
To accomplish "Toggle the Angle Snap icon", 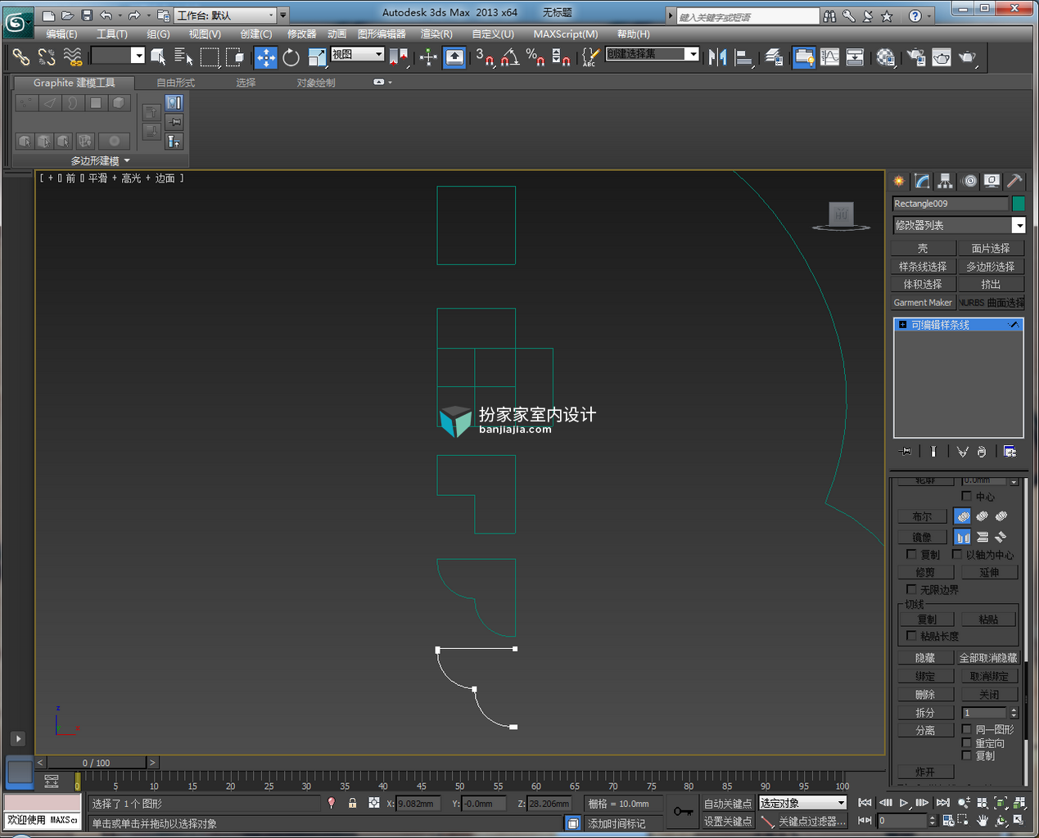I will [509, 56].
